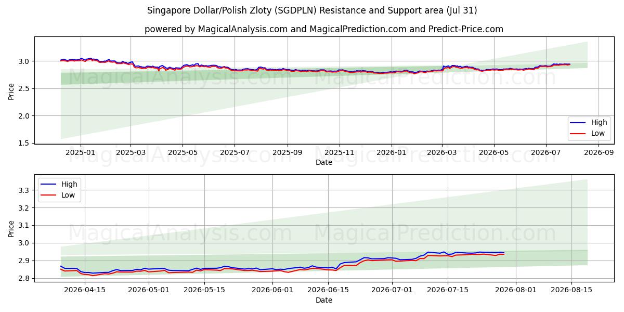624x312 pixels.
Task: Click the '2026-08-15' tick label
Action: tap(571, 290)
